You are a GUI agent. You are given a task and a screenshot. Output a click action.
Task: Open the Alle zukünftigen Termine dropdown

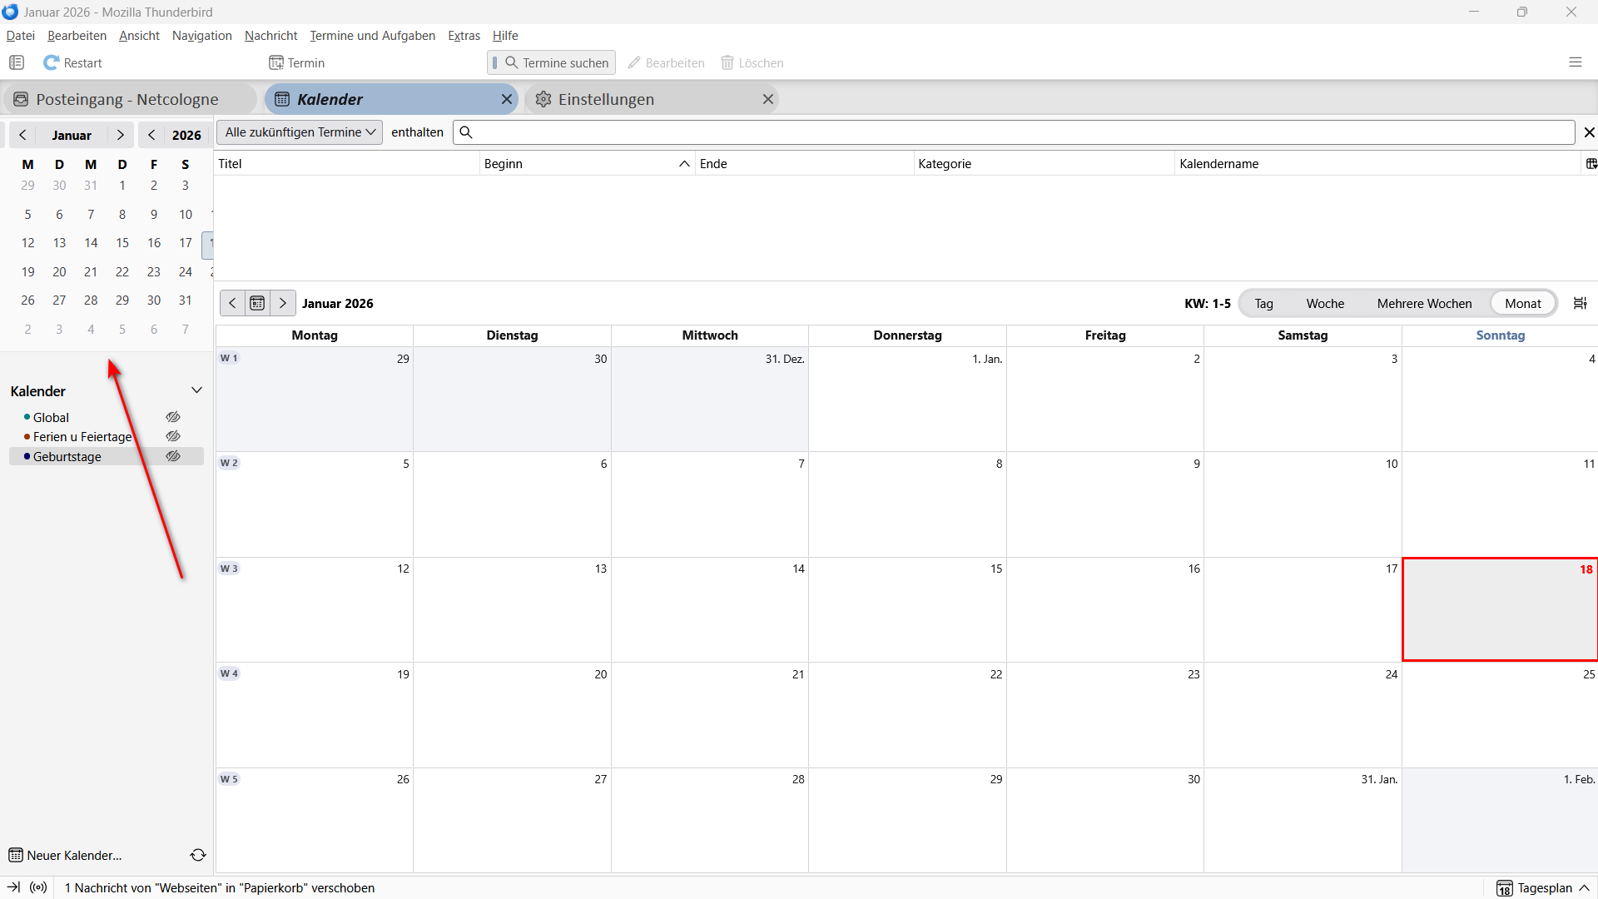300,132
